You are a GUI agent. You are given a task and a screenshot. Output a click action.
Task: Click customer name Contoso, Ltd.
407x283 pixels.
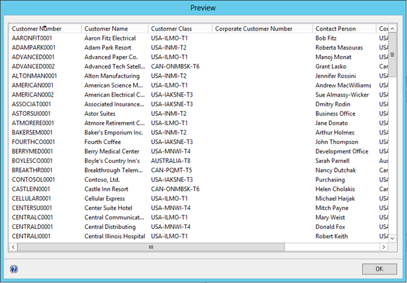[102, 180]
